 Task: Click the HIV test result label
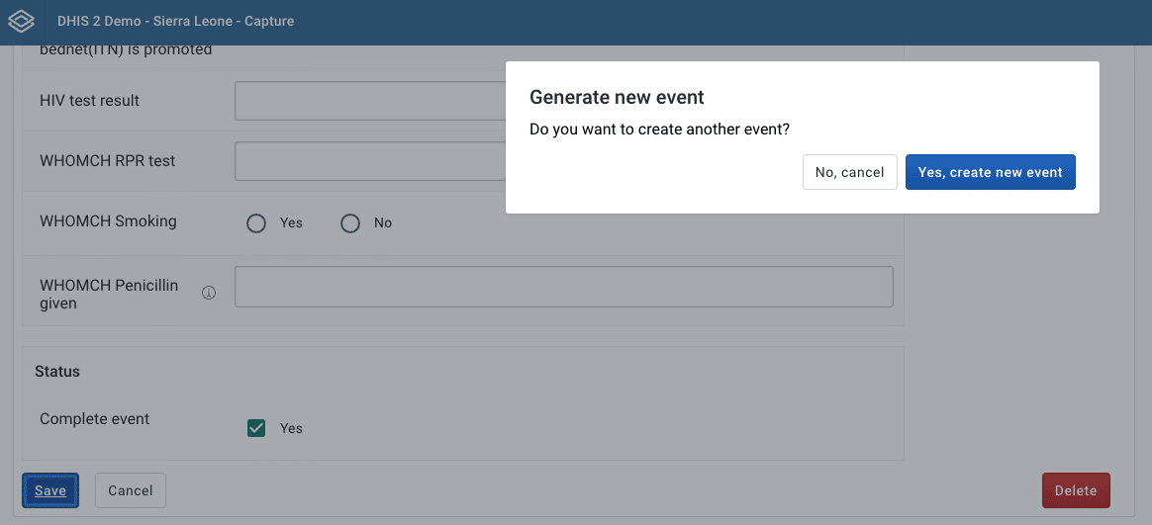(89, 101)
